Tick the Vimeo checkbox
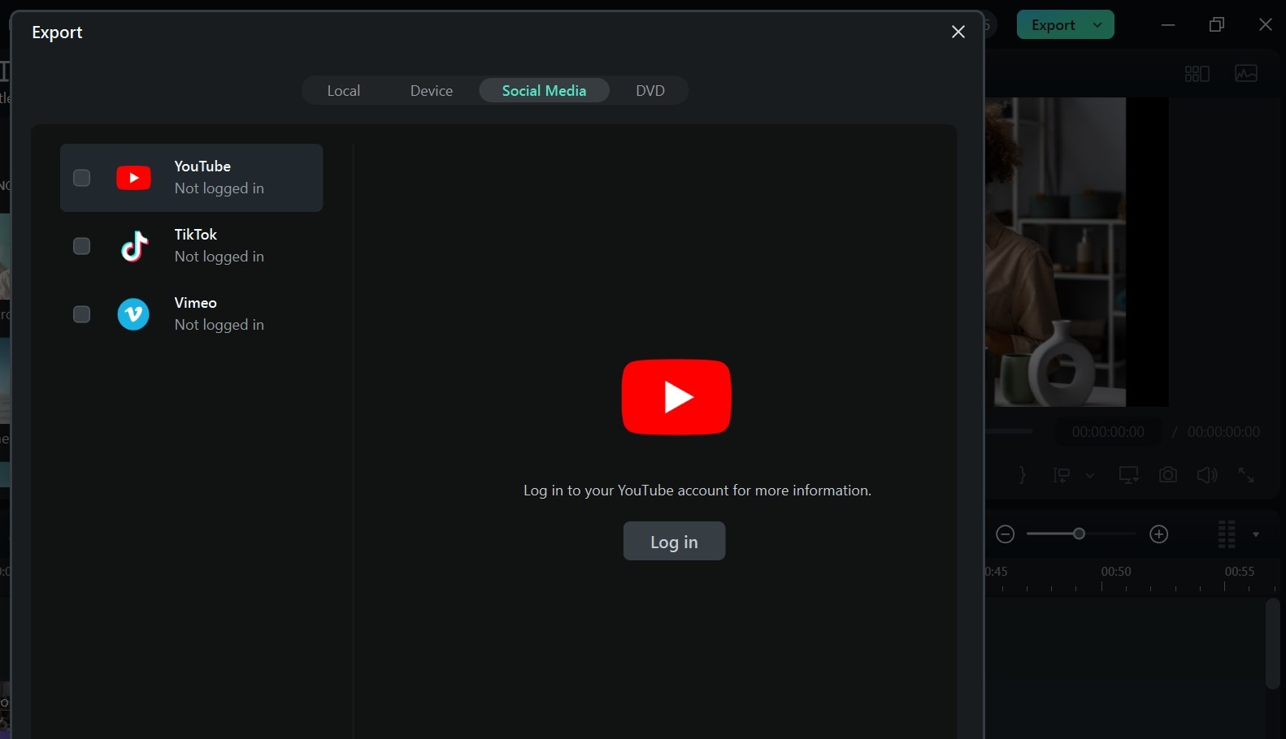This screenshot has width=1286, height=739. (x=81, y=314)
